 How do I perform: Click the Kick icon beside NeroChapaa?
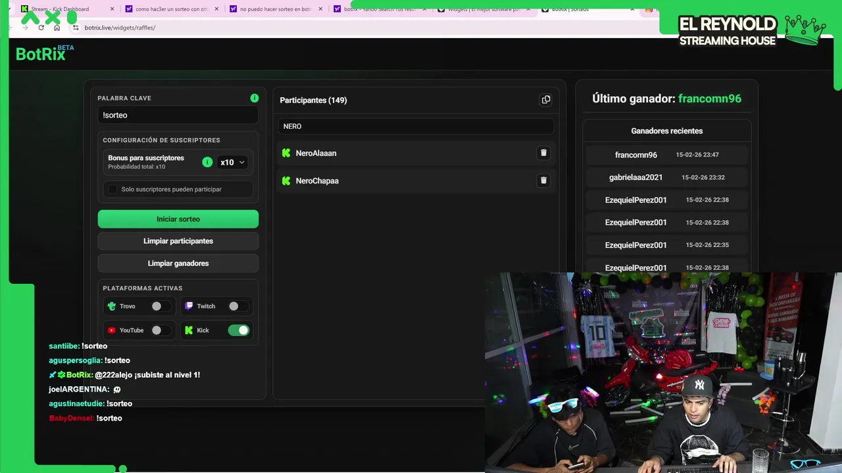tap(286, 181)
